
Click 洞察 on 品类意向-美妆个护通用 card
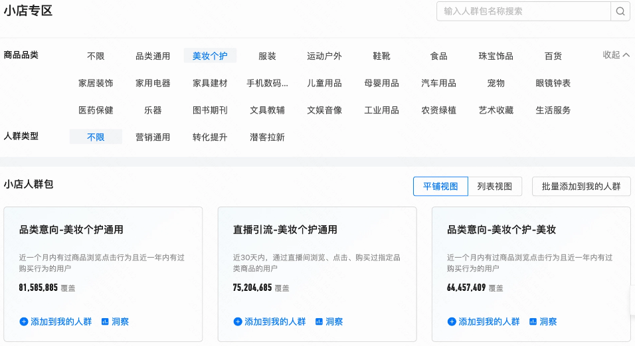[120, 321]
